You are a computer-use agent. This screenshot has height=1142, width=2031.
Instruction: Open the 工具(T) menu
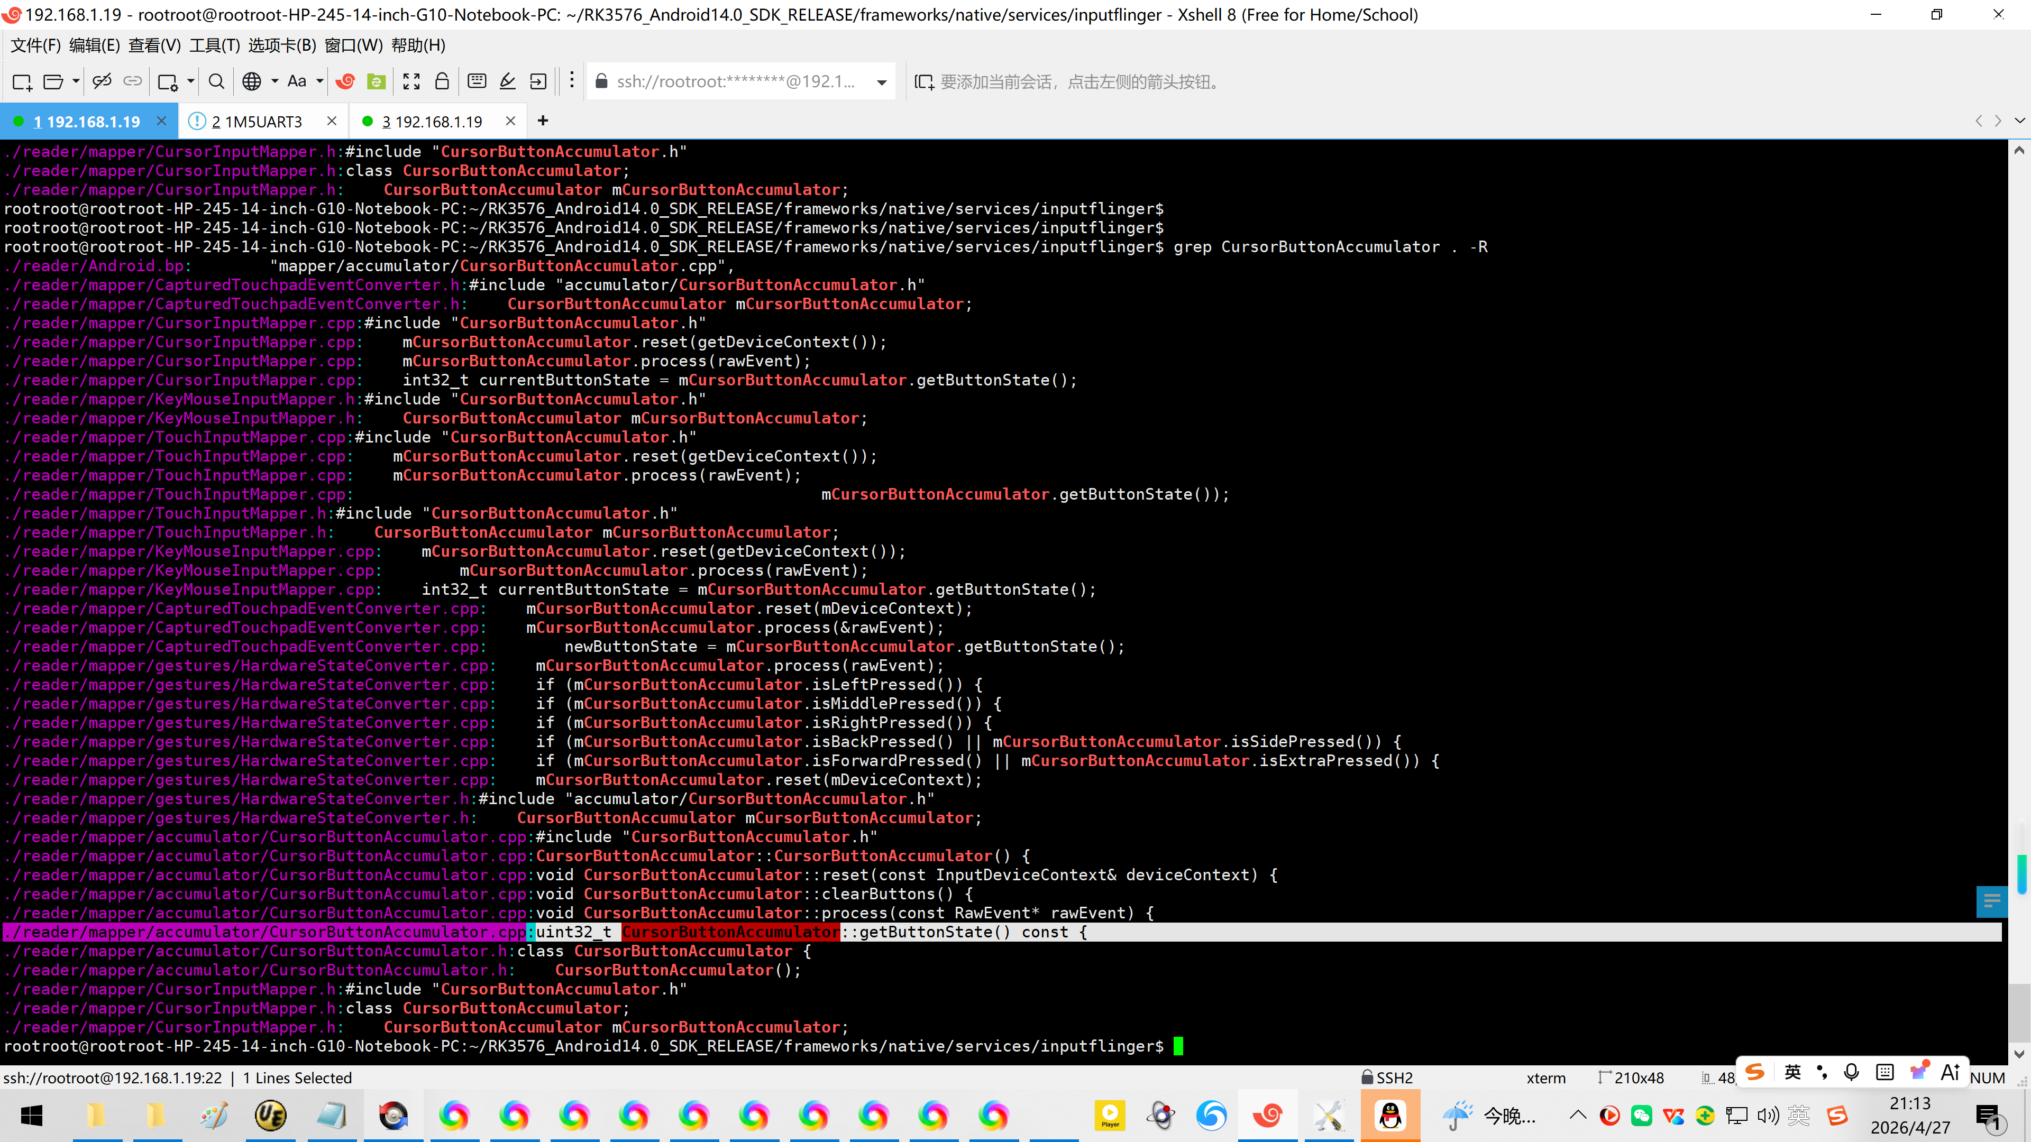(214, 45)
